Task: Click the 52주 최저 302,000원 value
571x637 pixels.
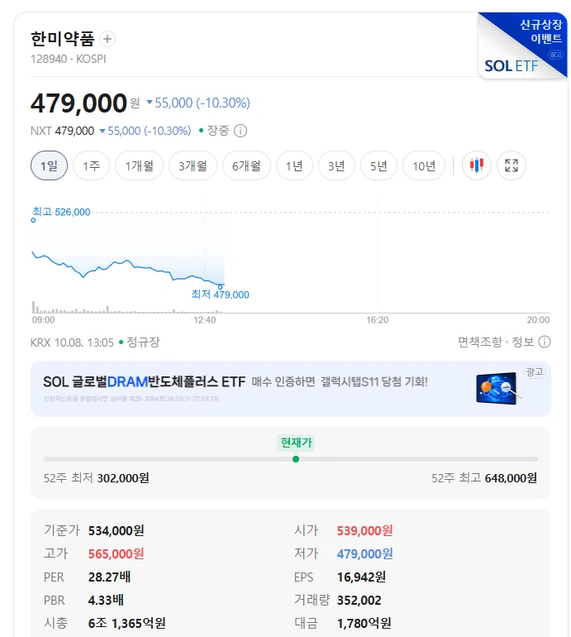Action: [123, 478]
